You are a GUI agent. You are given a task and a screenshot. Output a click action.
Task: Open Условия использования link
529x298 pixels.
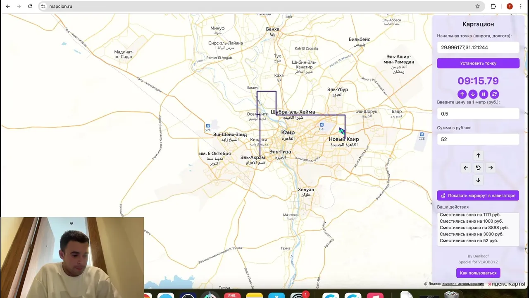463,284
